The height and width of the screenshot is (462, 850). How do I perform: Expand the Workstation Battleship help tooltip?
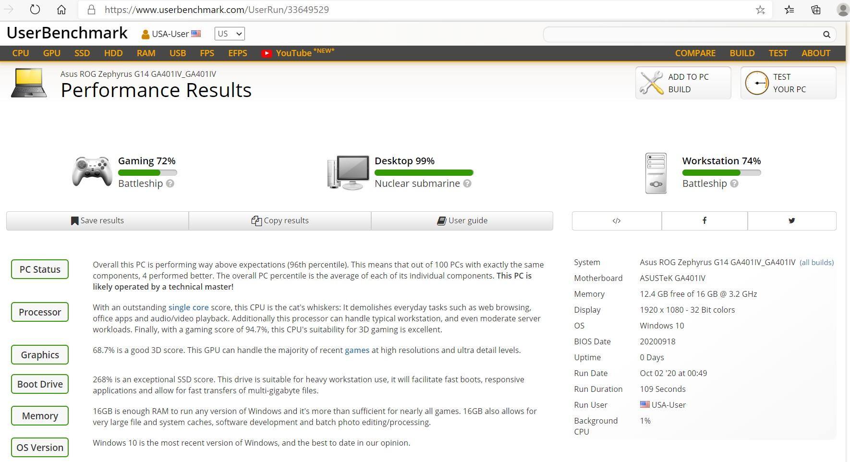[734, 183]
